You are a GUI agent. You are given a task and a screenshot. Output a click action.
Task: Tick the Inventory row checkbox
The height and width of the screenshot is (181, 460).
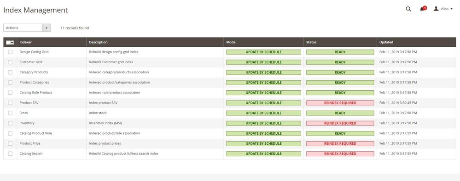click(10, 123)
